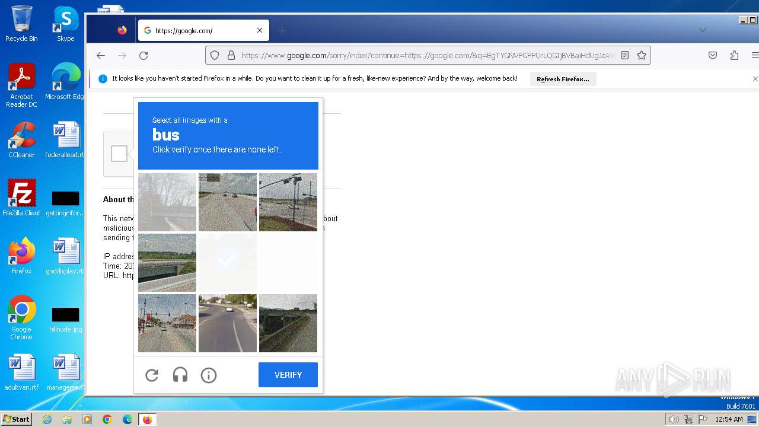Open volume control in system tray
759x427 pixels.
click(674, 419)
